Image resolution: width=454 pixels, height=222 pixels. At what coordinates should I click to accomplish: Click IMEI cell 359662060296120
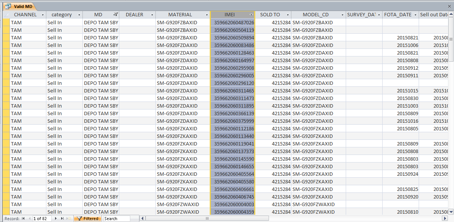(x=233, y=83)
